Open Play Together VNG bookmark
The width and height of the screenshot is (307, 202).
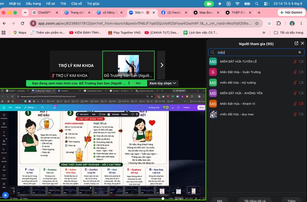(124, 33)
